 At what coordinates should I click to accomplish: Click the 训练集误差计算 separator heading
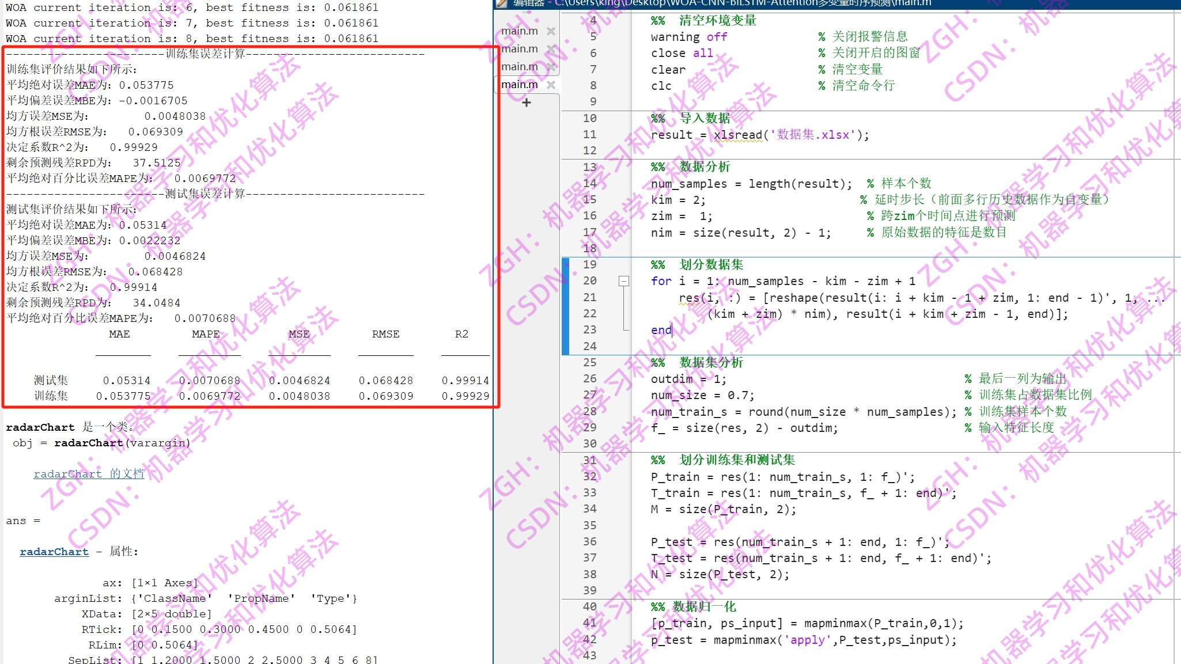[x=205, y=54]
